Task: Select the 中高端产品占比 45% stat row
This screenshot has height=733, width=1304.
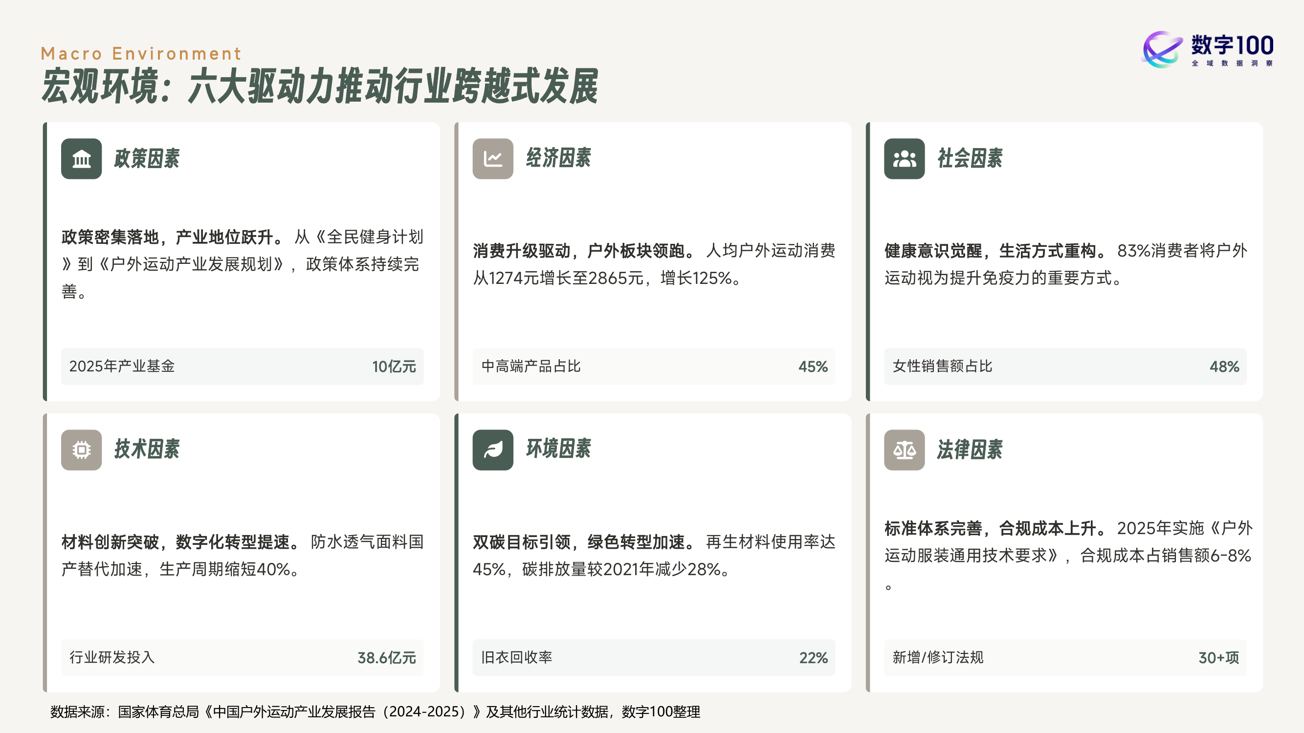Action: tap(654, 366)
